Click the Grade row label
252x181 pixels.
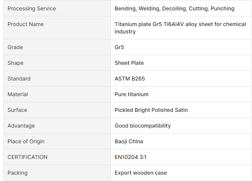[x=15, y=47]
